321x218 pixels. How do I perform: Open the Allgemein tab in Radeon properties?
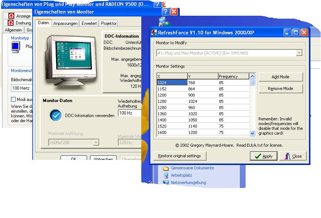tap(13, 30)
